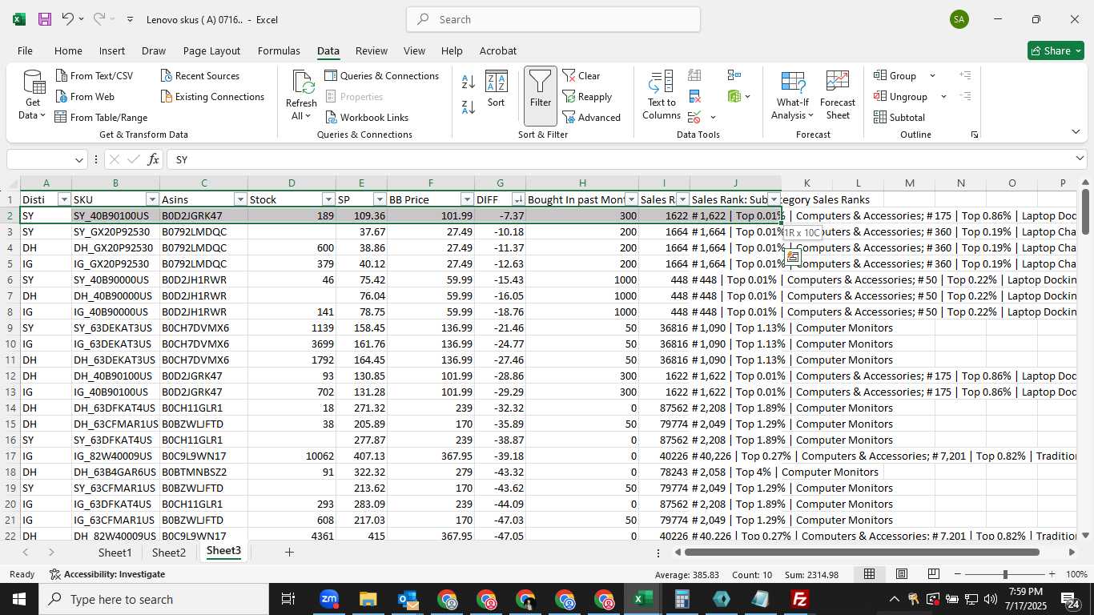The height and width of the screenshot is (615, 1094).
Task: Click Refresh All icon
Action: click(301, 96)
